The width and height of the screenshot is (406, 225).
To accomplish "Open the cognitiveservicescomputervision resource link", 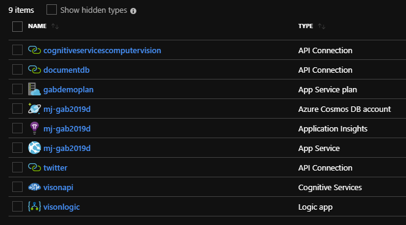I will (x=102, y=50).
